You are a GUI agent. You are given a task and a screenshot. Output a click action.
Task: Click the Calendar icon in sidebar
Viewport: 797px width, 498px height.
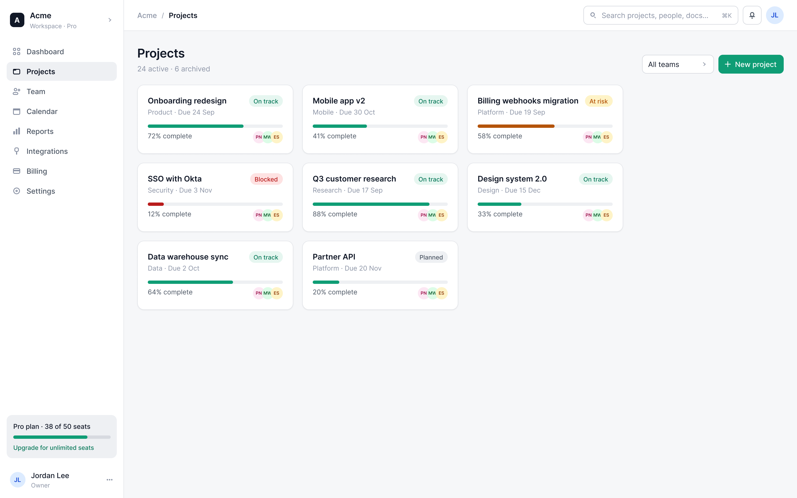pyautogui.click(x=17, y=111)
